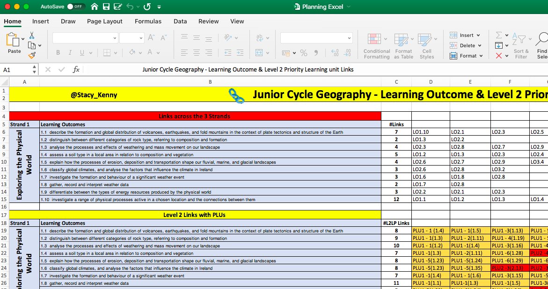Apply the Percent Style formatting icon

click(x=303, y=52)
